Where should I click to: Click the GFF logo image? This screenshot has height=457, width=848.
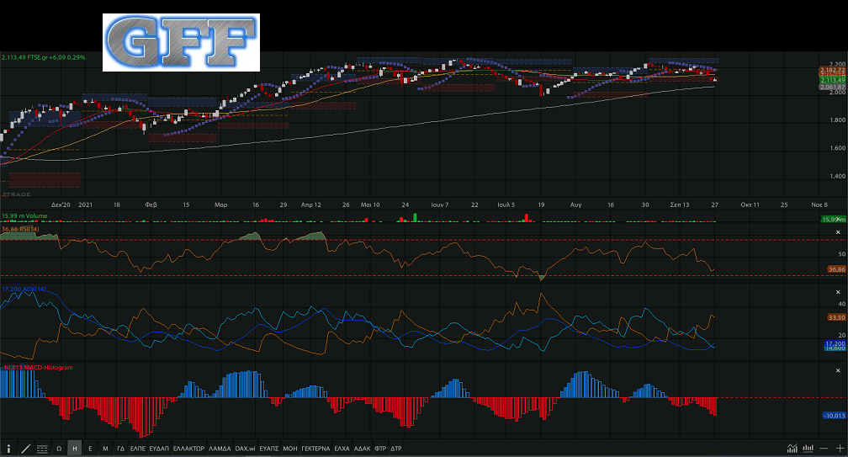pos(181,43)
